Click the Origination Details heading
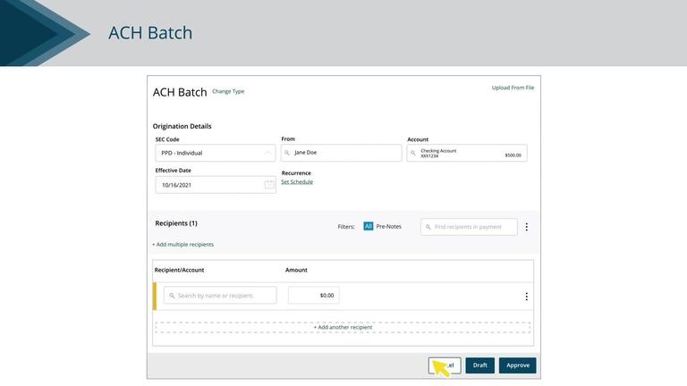The image size is (687, 386). (x=182, y=126)
